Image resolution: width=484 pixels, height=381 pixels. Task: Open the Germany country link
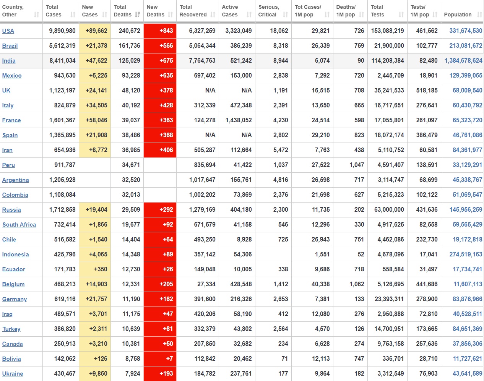click(x=15, y=299)
